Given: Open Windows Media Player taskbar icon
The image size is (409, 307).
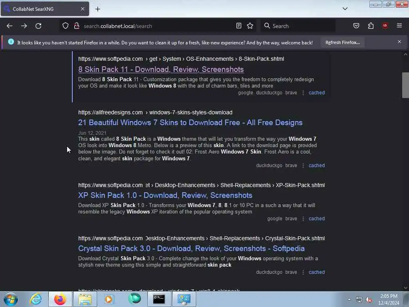Looking at the screenshot, I should click(109, 299).
